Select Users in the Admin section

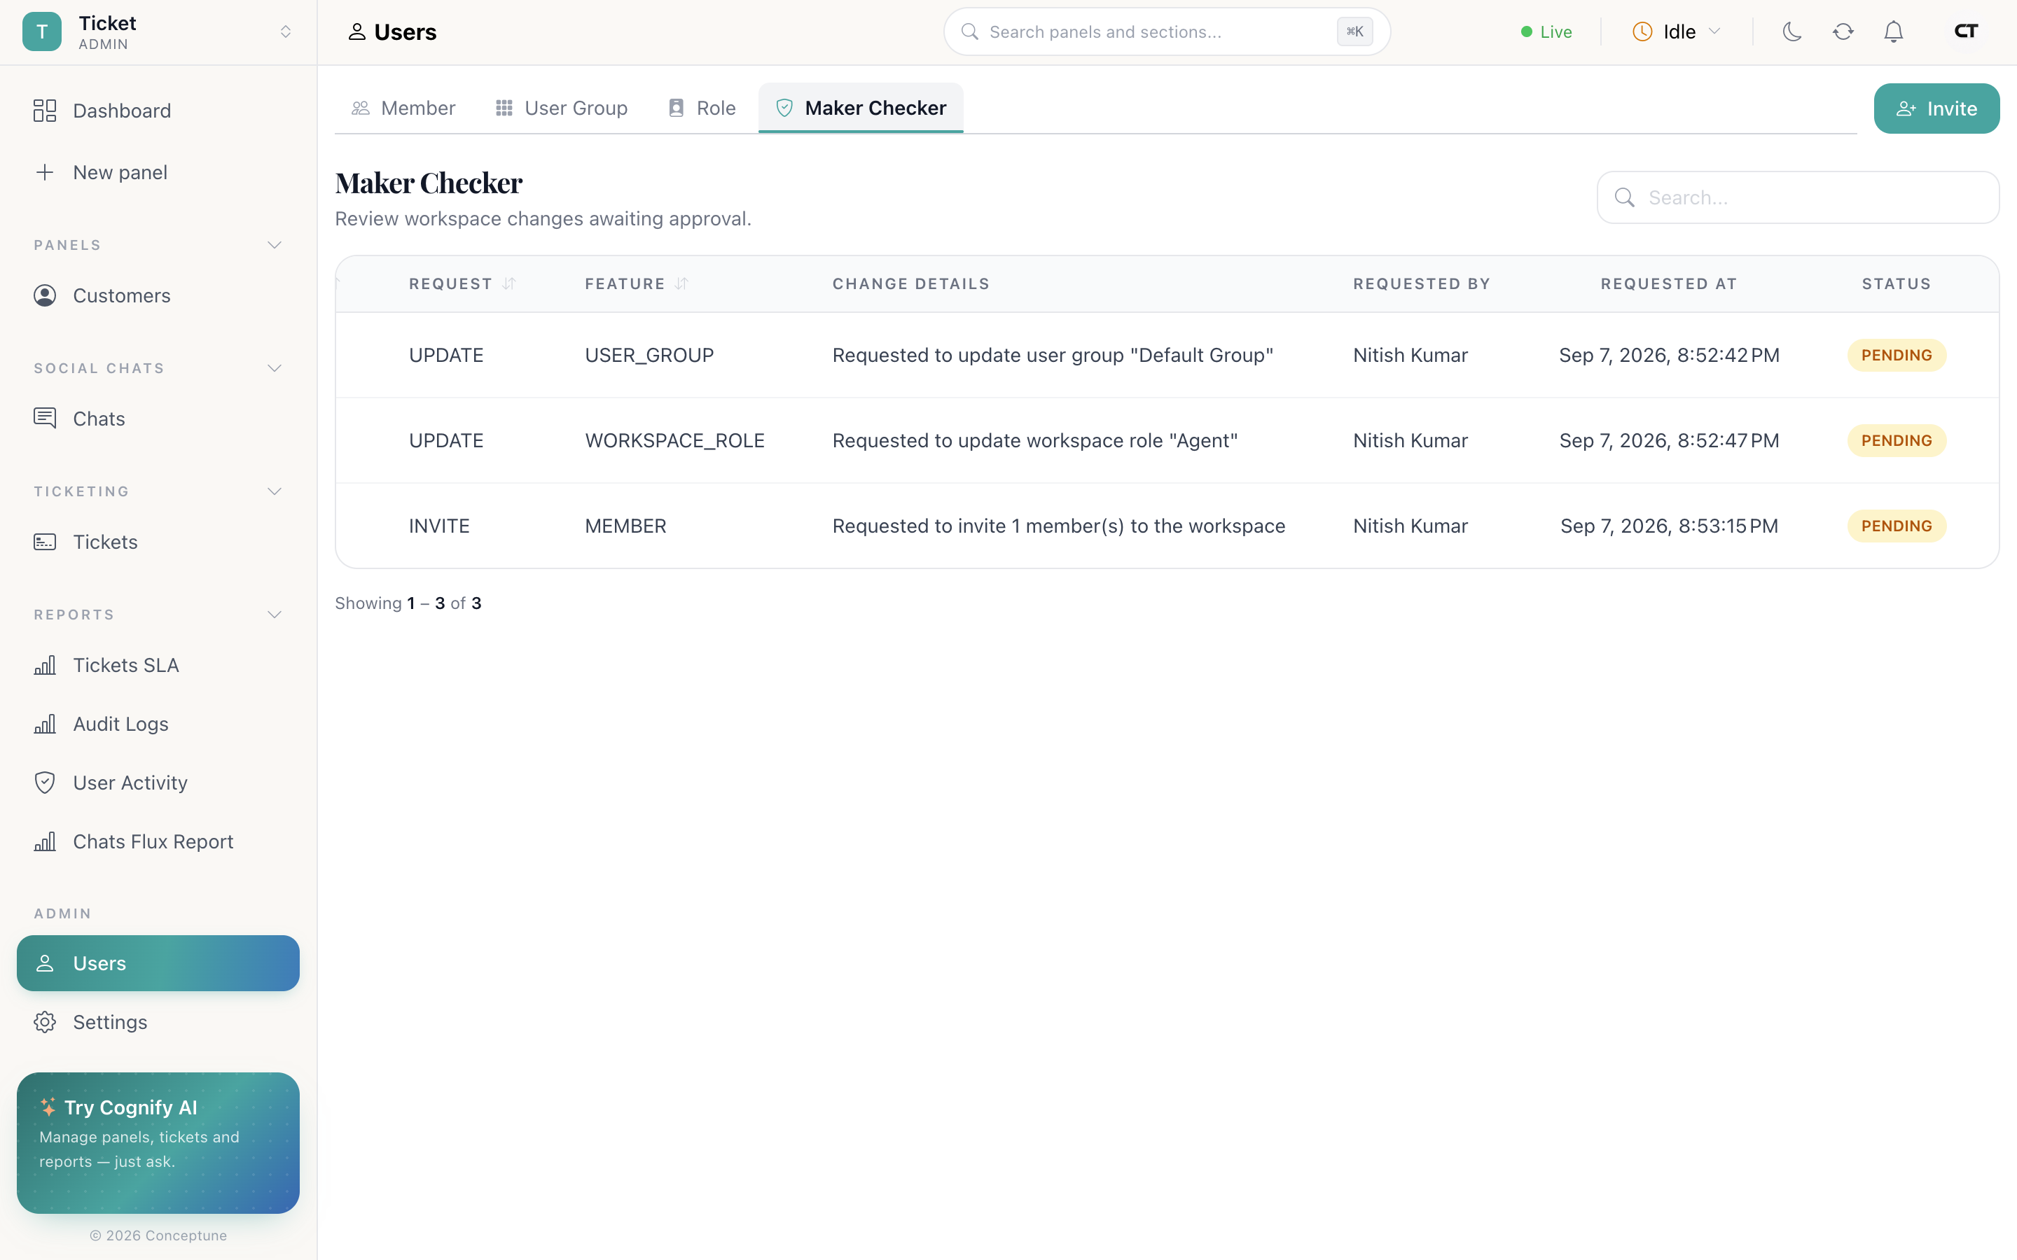click(158, 963)
